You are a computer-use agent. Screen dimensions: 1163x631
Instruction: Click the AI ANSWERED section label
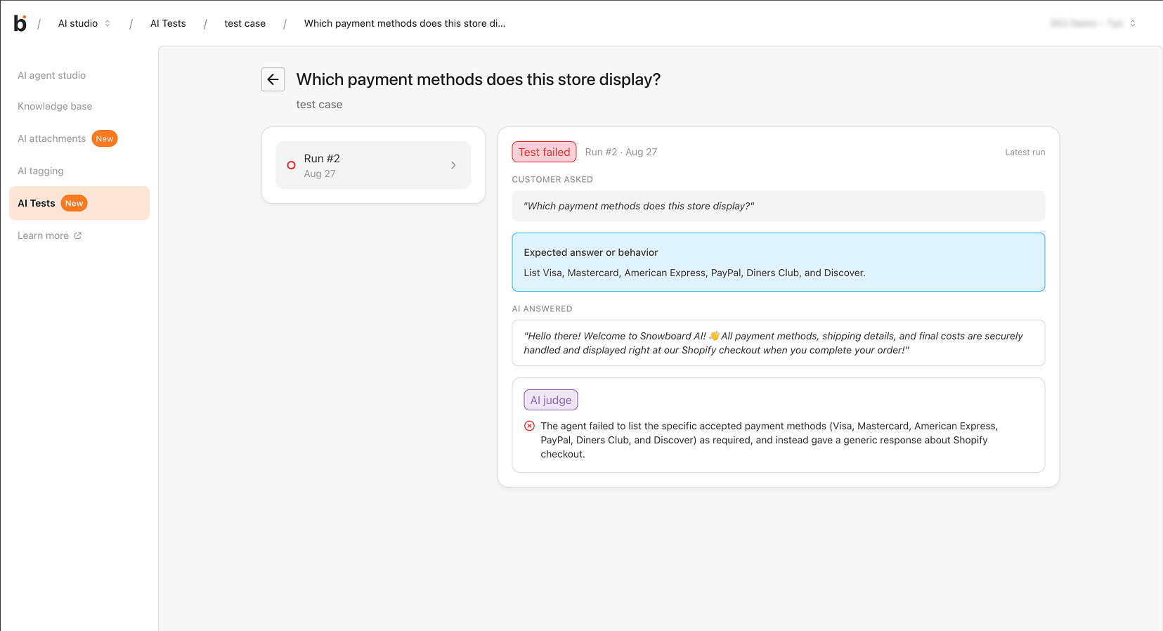[x=542, y=308]
